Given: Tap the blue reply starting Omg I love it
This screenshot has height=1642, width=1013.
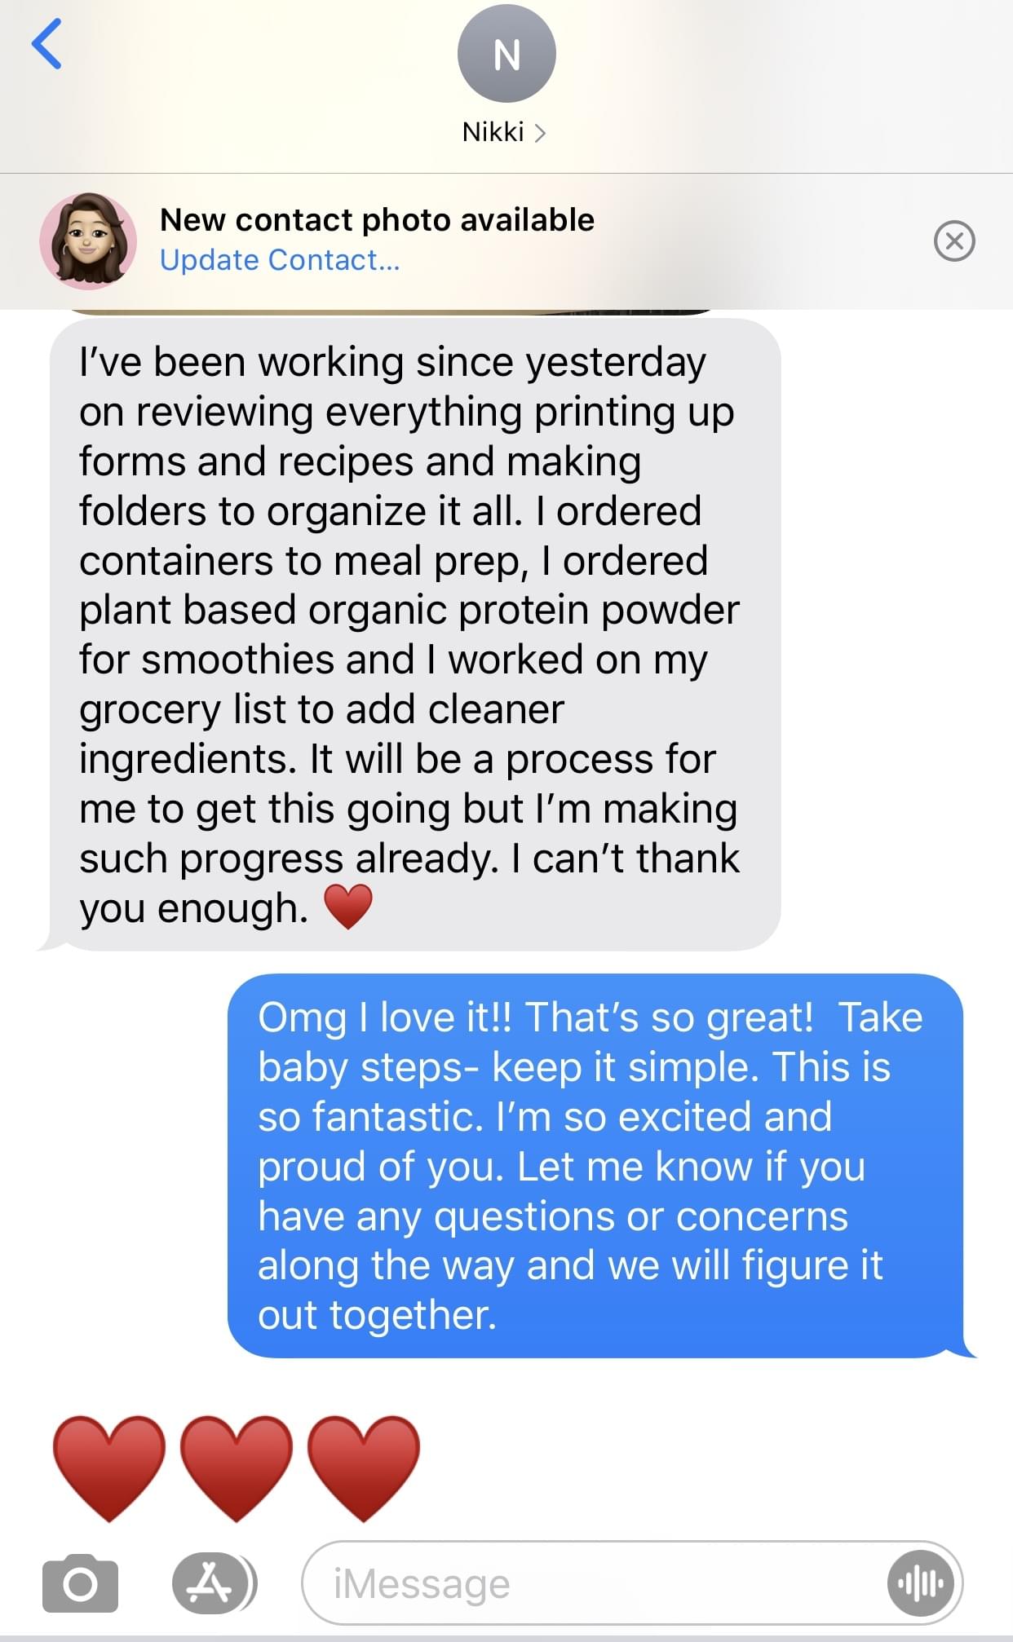Looking at the screenshot, I should point(595,1165).
